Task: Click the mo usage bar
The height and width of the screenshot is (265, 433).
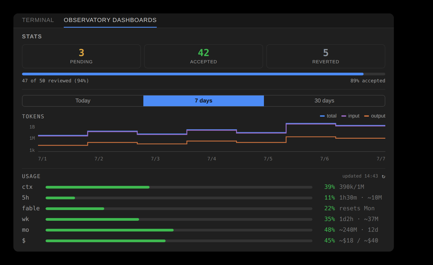Action: (x=179, y=230)
